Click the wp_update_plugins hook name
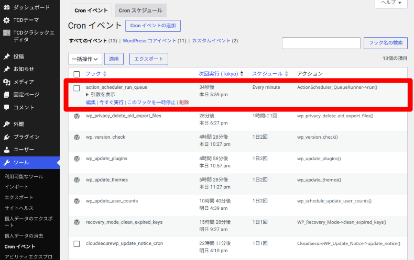Viewport: 414px width, 260px height. point(107,159)
